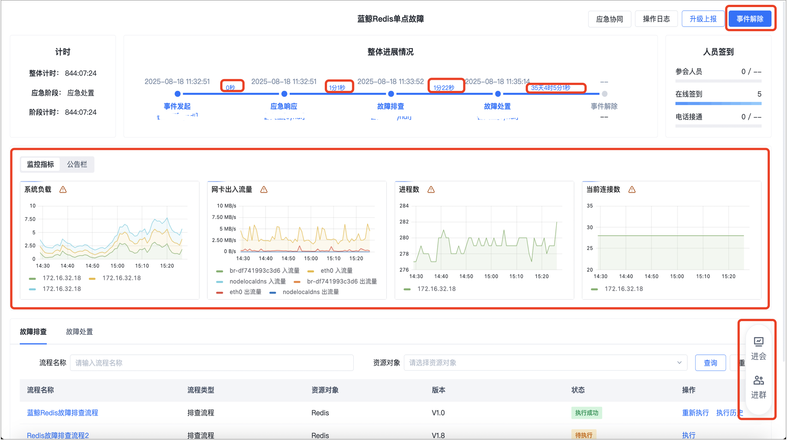Open the 操作日志 button
The image size is (787, 441).
(656, 19)
